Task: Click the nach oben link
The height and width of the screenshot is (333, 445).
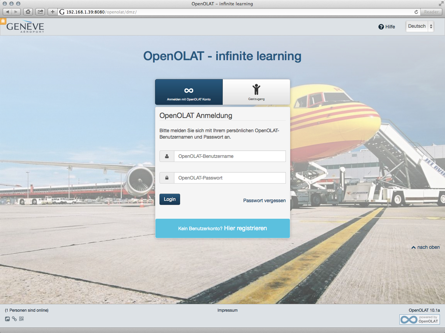Action: (426, 247)
